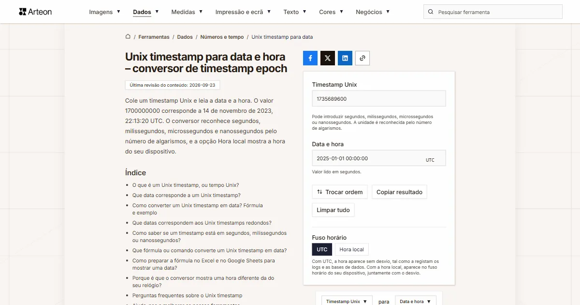Expand the Texto menu
Viewport: 580px width, 305px height.
[x=295, y=12]
